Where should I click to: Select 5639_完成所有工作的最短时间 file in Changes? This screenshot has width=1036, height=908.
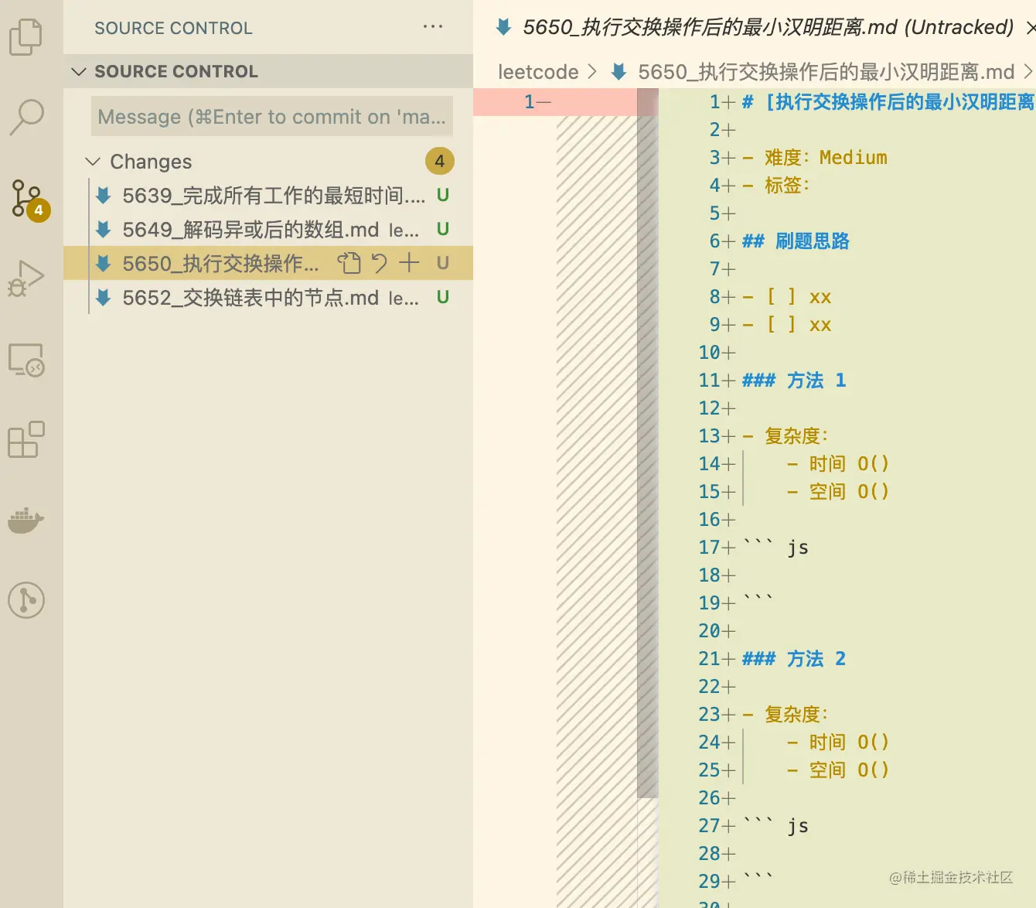point(268,195)
